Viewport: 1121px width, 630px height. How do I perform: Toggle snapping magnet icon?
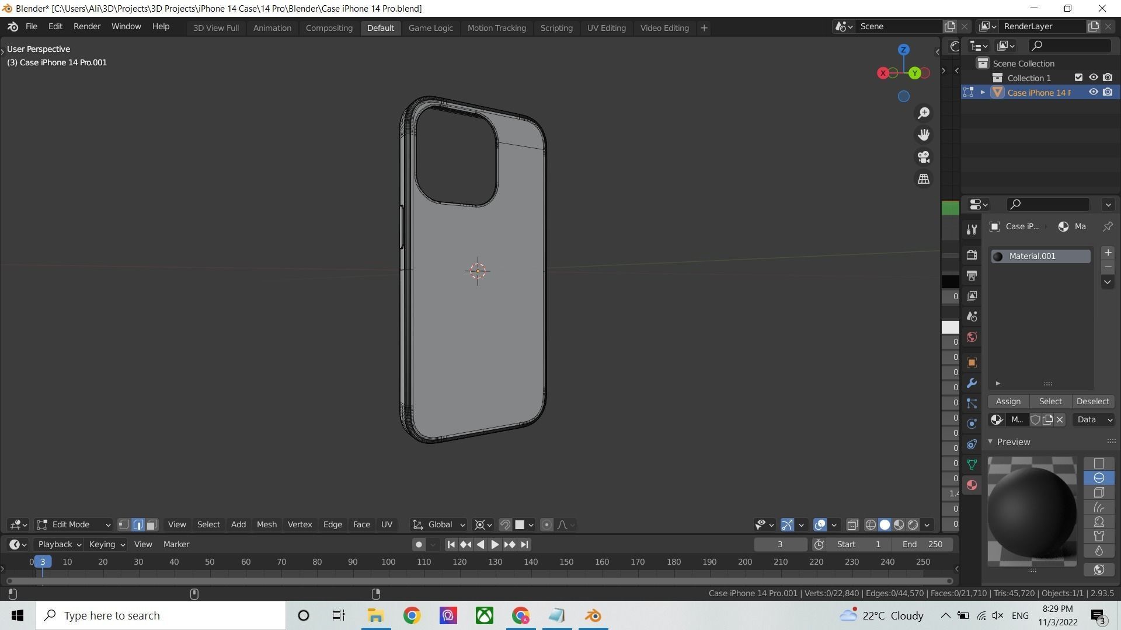pos(505,525)
